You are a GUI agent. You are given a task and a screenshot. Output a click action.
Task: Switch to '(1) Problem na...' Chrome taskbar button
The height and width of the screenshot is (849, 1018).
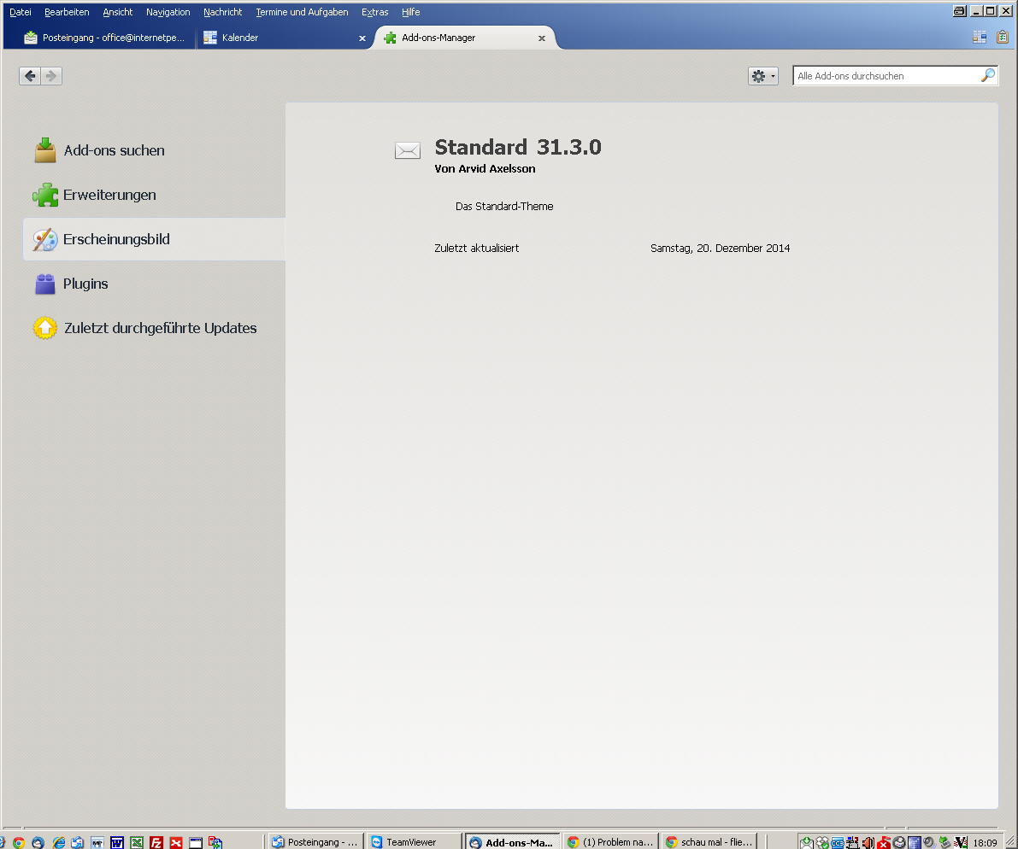[x=612, y=842]
